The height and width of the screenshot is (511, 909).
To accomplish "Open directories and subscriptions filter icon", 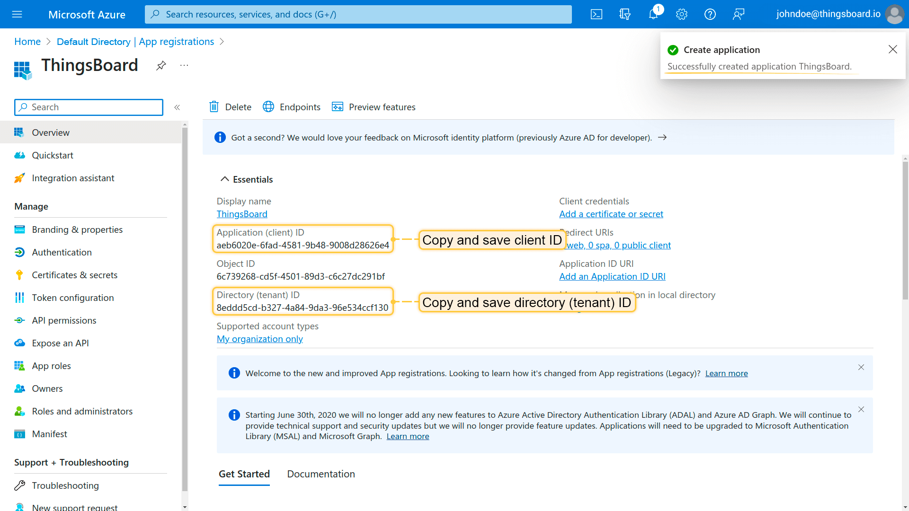I will click(625, 14).
